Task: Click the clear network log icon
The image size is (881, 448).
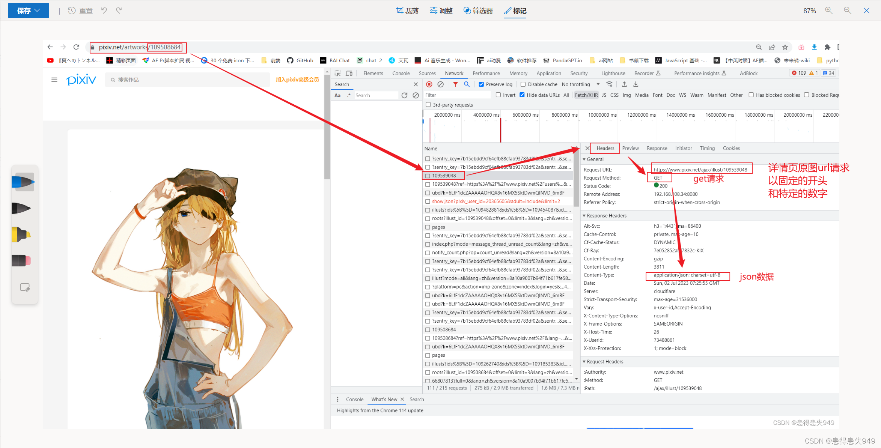Action: 441,84
